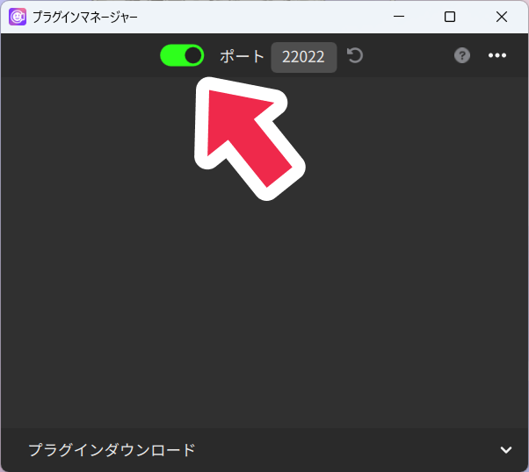Minimize the プラグインマネージャー window
The image size is (529, 472).
399,17
